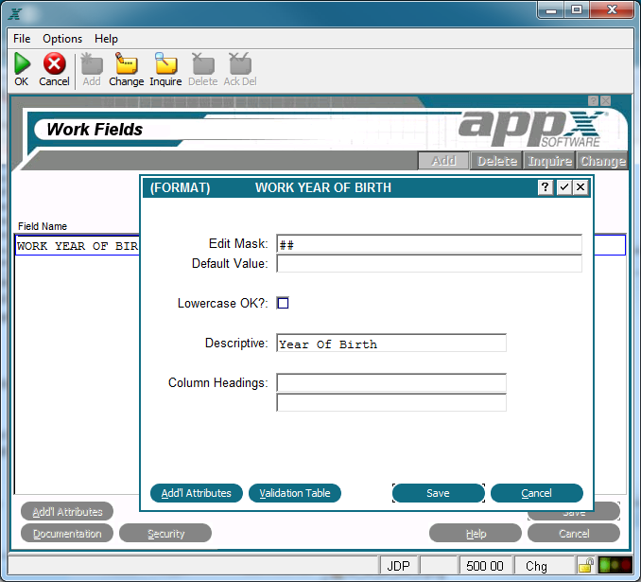Open the Documentation button

tap(67, 534)
